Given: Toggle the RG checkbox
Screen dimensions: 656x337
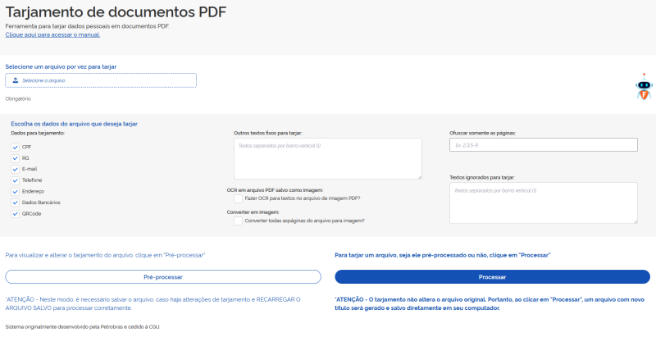Looking at the screenshot, I should coord(15,157).
